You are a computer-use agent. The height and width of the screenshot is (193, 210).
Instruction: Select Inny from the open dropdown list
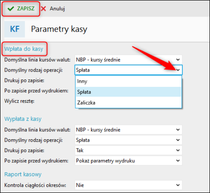point(129,81)
